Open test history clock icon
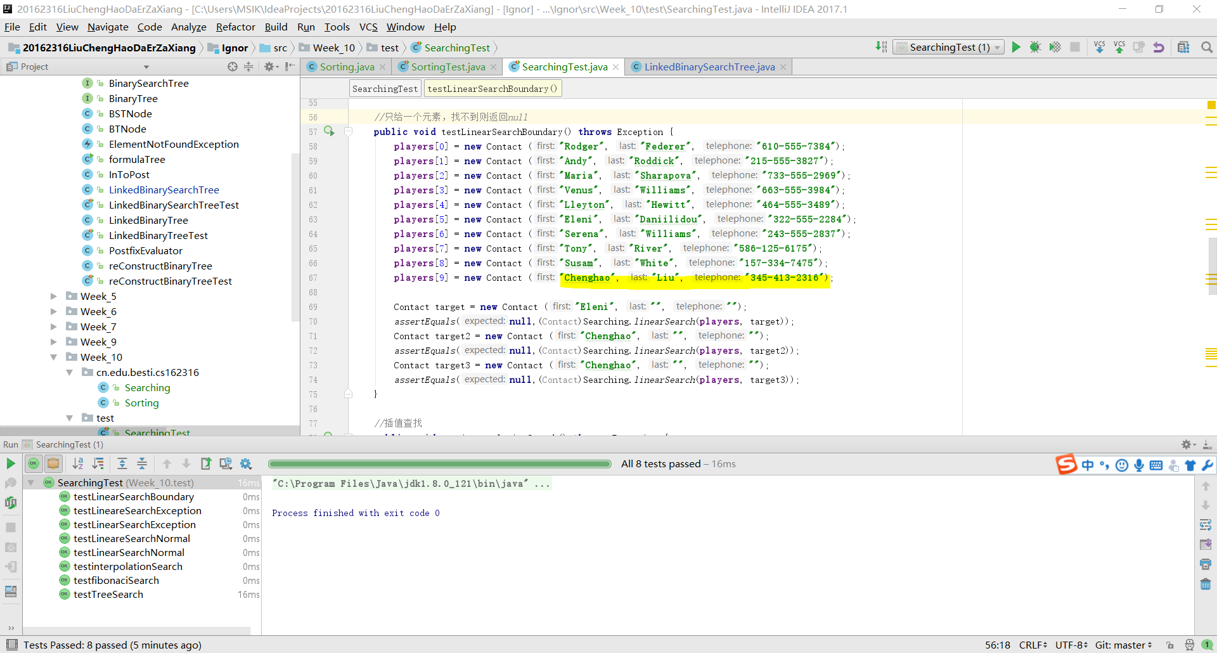This screenshot has height=653, width=1217. point(226,463)
